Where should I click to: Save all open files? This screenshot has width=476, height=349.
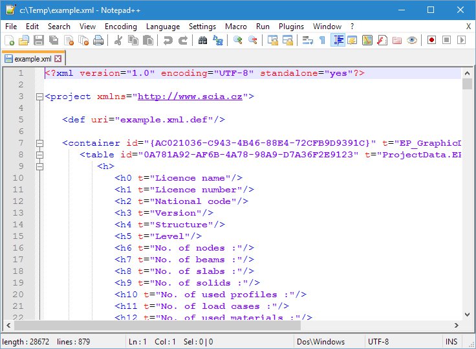pos(54,40)
